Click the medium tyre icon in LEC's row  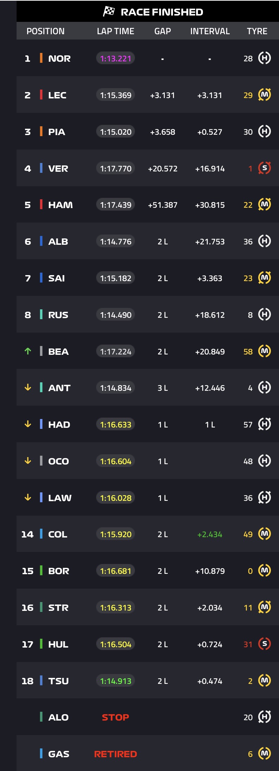click(265, 95)
